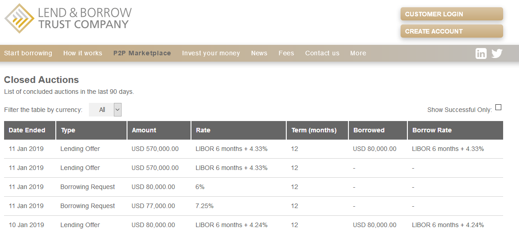The height and width of the screenshot is (233, 519).
Task: Open the Start borrowing page
Action: tap(28, 53)
